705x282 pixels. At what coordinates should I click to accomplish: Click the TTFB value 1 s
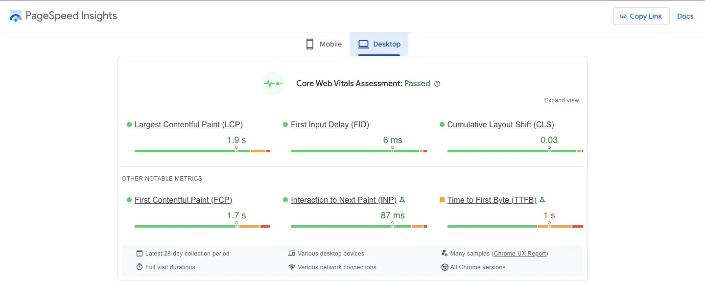(549, 215)
